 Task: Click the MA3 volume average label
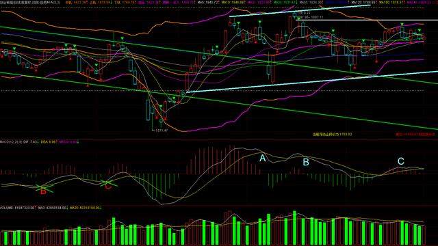(x=53, y=208)
